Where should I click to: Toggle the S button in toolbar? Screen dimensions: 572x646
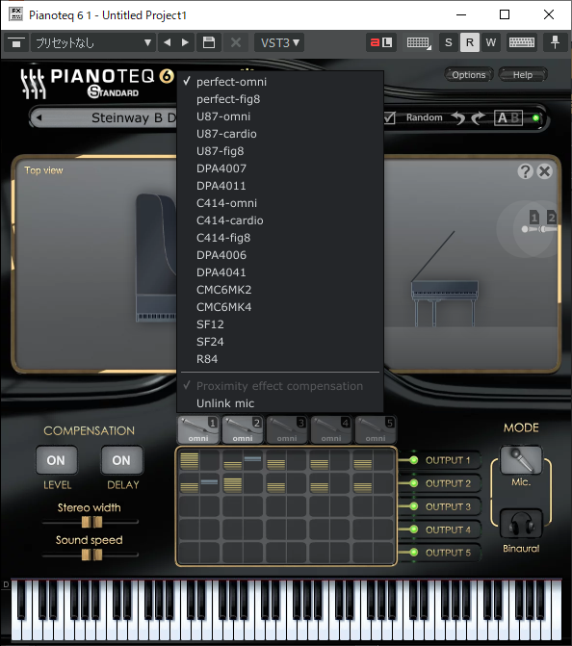click(x=449, y=42)
